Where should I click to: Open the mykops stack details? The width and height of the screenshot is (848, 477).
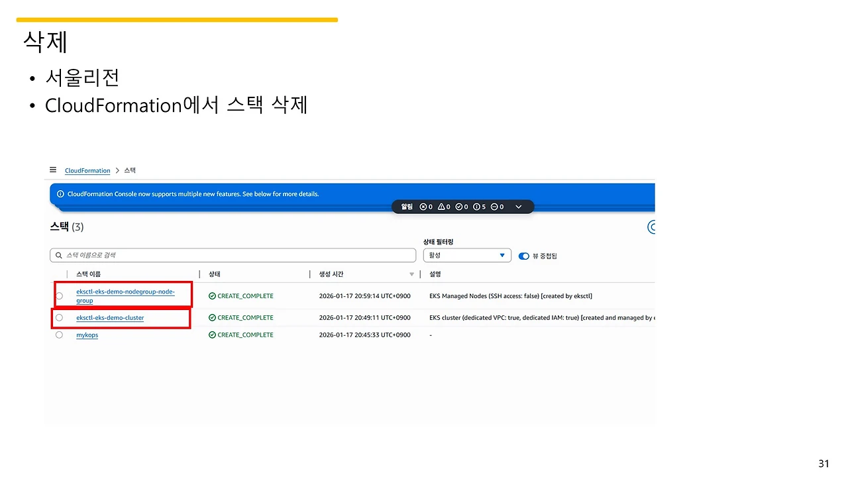click(87, 335)
